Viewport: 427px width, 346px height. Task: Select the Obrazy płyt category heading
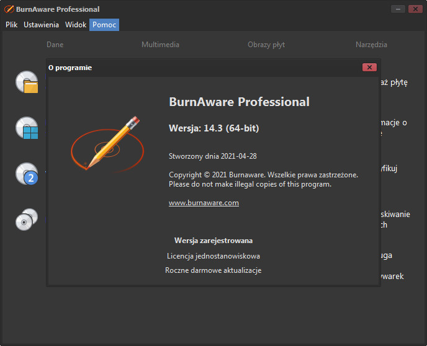pyautogui.click(x=266, y=45)
